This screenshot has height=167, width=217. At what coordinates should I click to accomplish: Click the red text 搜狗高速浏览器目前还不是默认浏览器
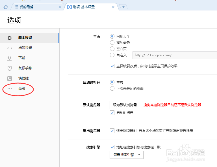[172, 105]
